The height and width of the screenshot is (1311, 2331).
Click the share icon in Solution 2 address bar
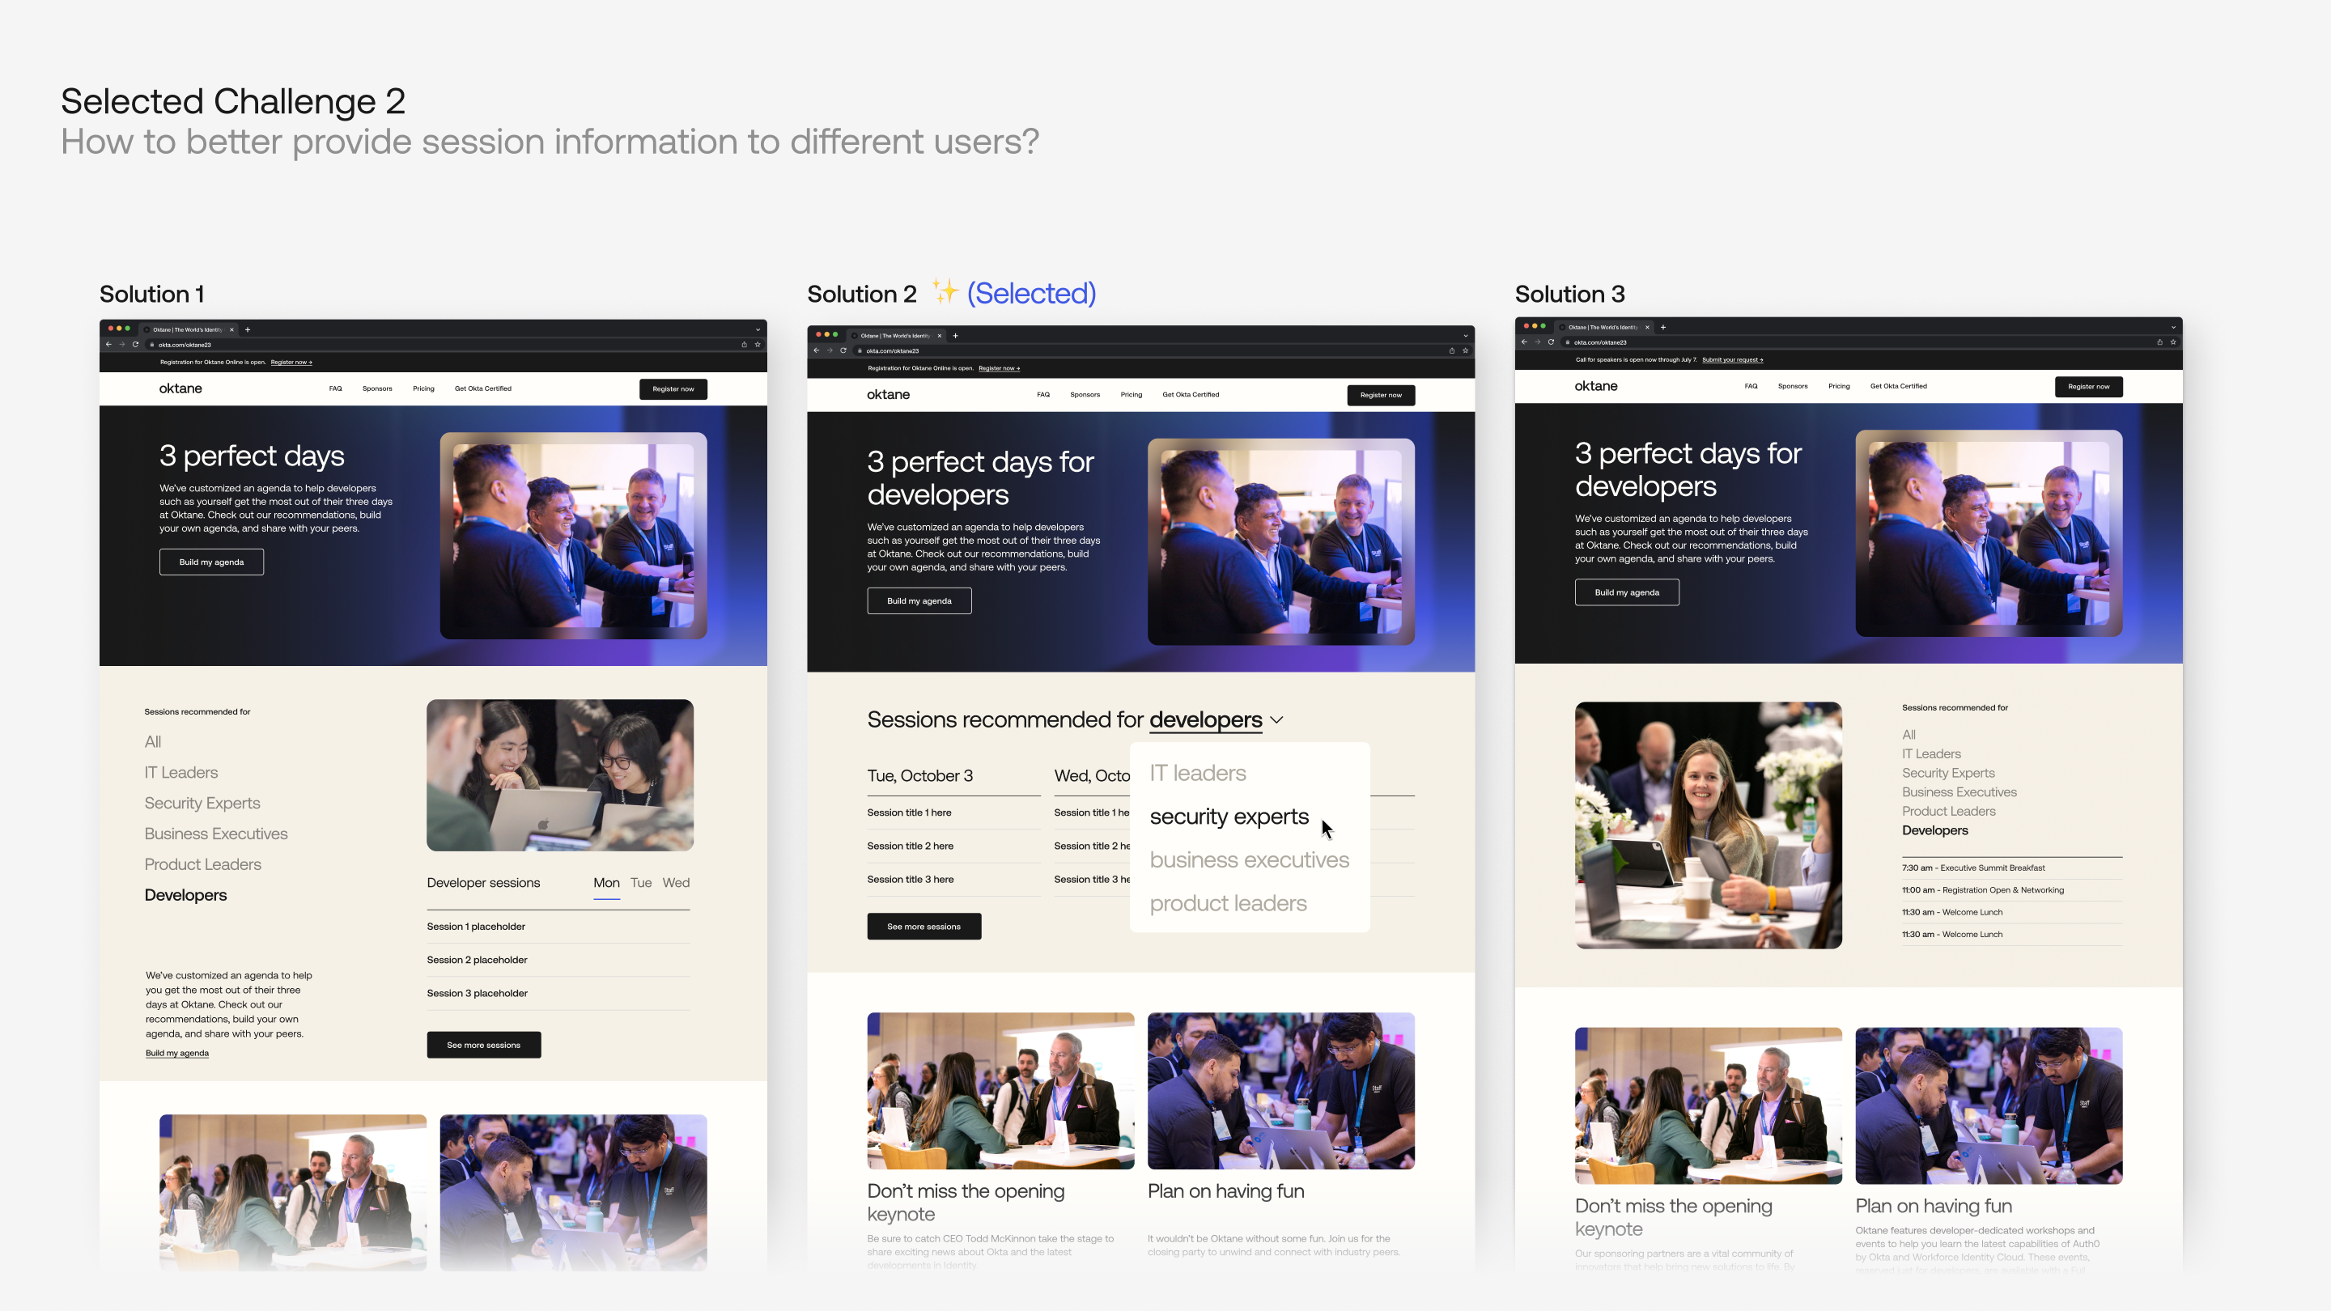point(1452,350)
